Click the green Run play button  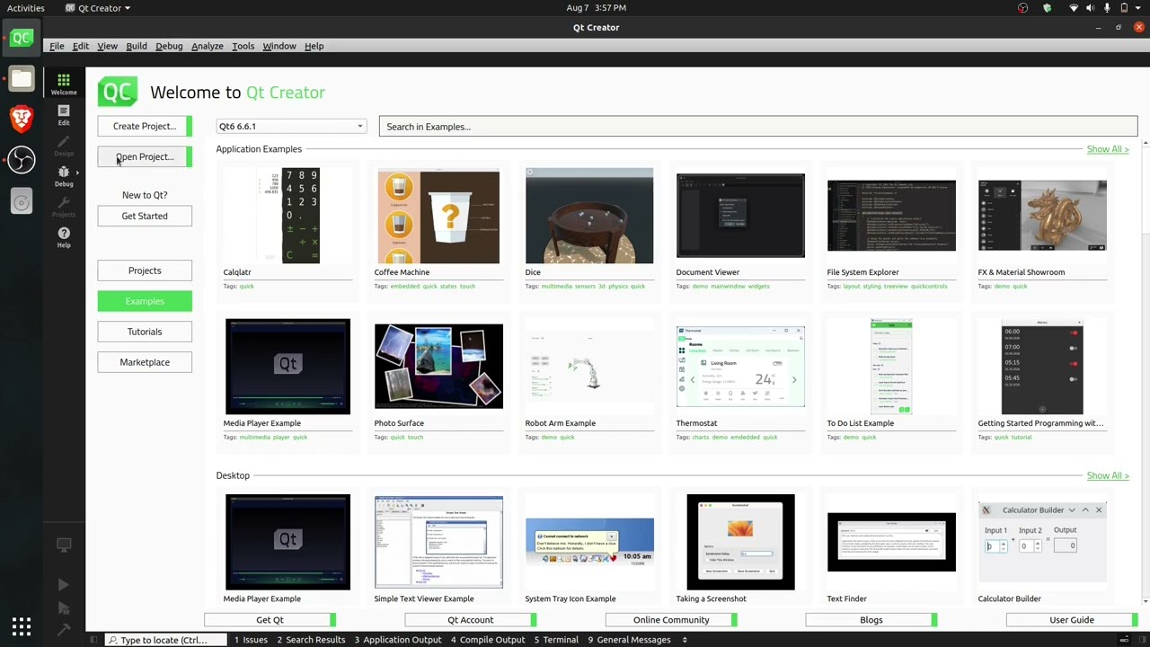click(x=63, y=585)
